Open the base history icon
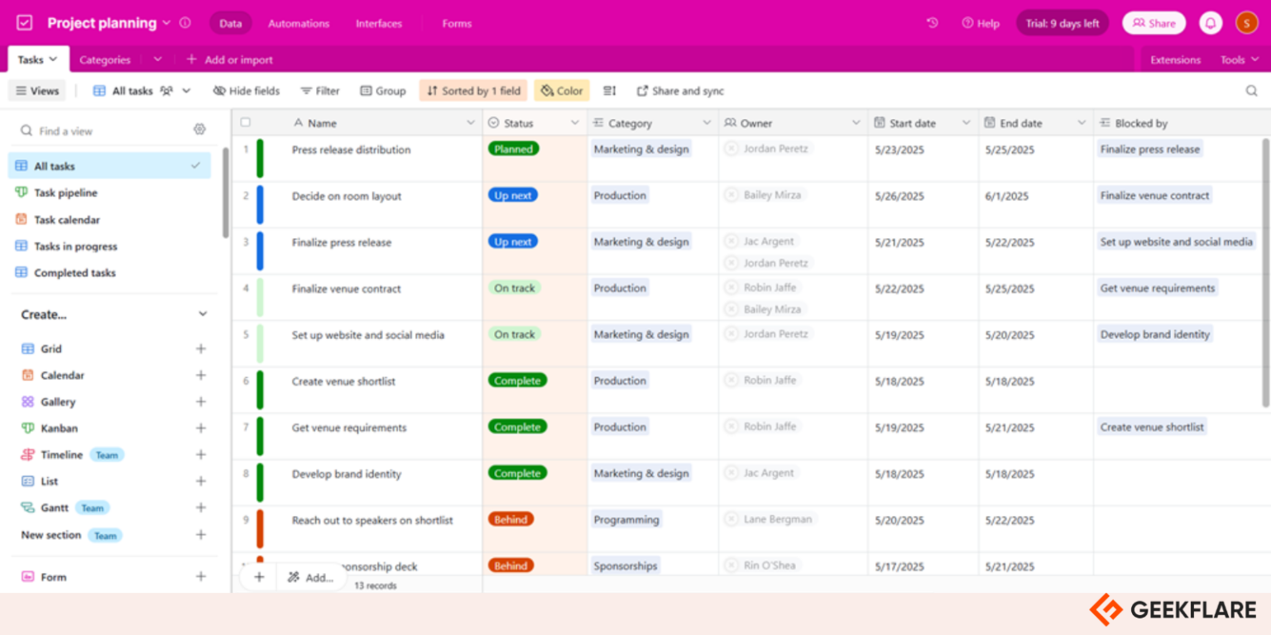Viewport: 1271px width, 635px height. point(932,24)
